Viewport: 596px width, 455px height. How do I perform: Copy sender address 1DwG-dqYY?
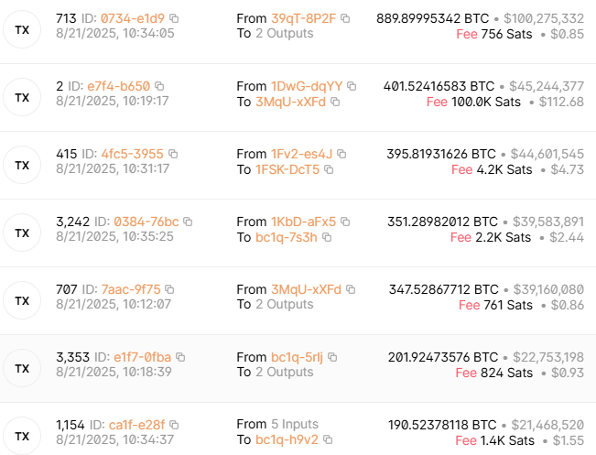click(x=352, y=86)
